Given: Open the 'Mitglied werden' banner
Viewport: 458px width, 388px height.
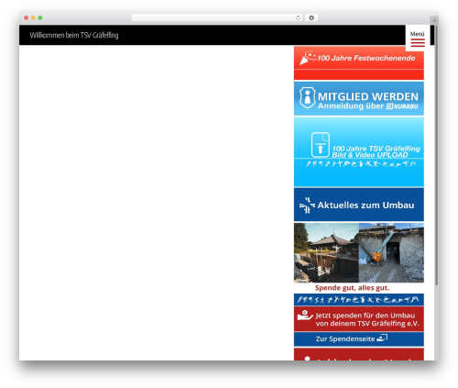Looking at the screenshot, I should point(359,98).
